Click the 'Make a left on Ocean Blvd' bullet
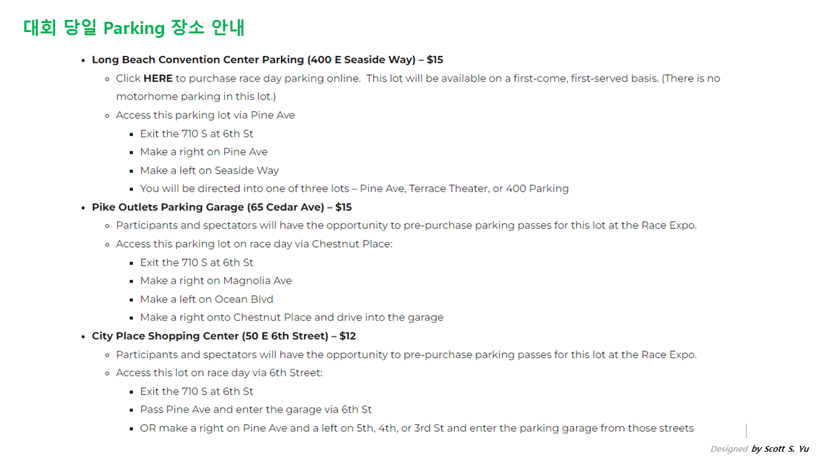 point(206,299)
